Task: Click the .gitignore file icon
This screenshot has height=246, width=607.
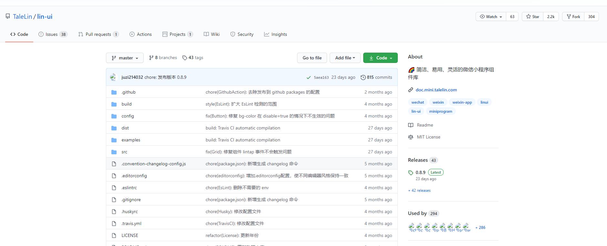Action: (114, 200)
